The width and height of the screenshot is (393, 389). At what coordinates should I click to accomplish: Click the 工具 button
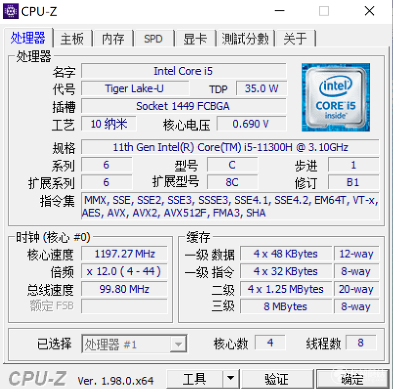pyautogui.click(x=195, y=379)
